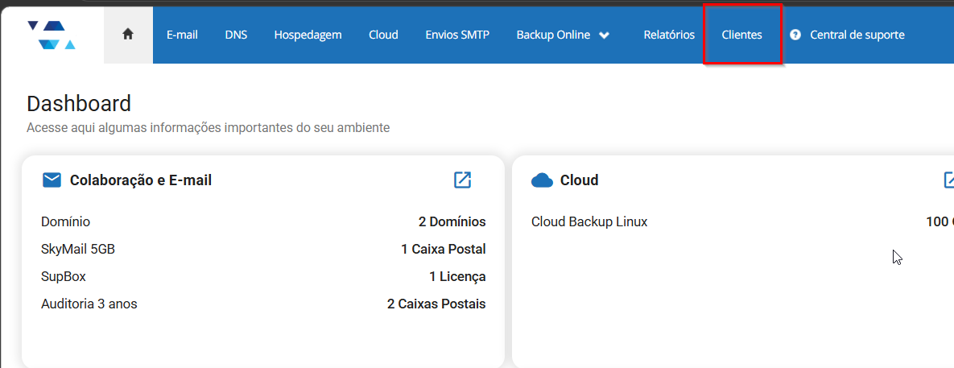
Task: Click the dashboard subtitle about informações importantes
Action: tap(208, 128)
